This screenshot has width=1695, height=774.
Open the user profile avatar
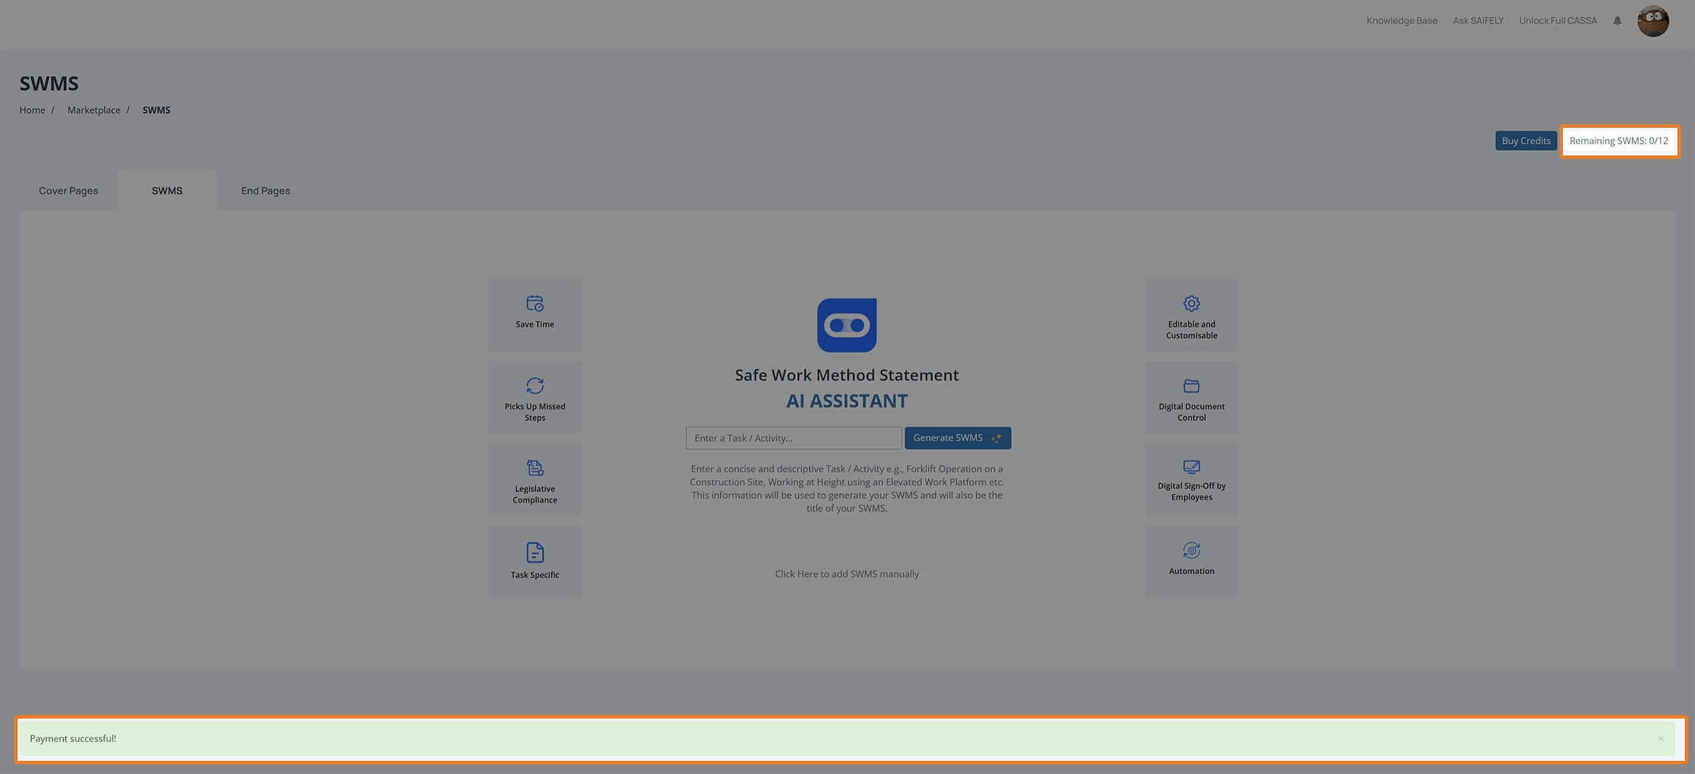point(1653,21)
